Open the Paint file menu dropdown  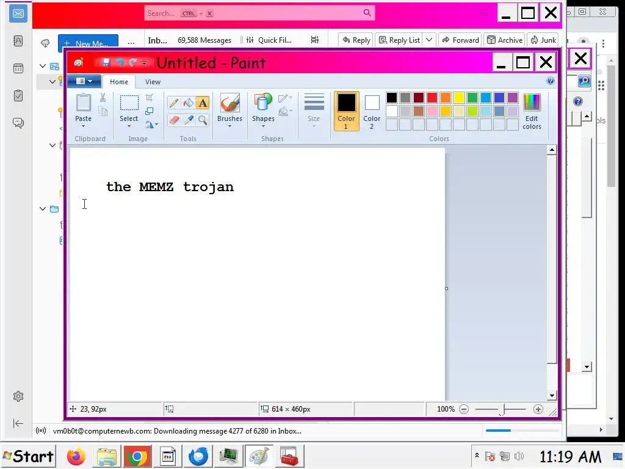tap(84, 81)
